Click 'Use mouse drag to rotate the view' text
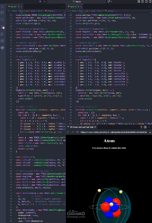 [x=109, y=148]
